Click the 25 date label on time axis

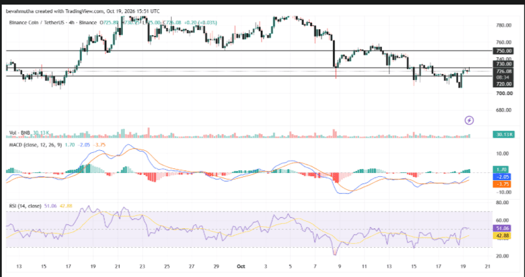167,267
